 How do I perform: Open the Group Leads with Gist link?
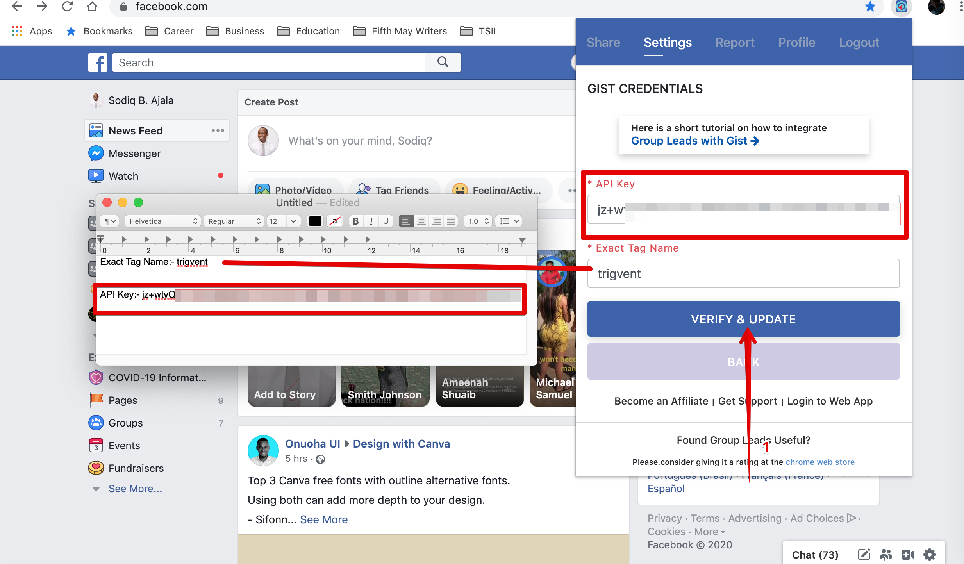coord(695,141)
